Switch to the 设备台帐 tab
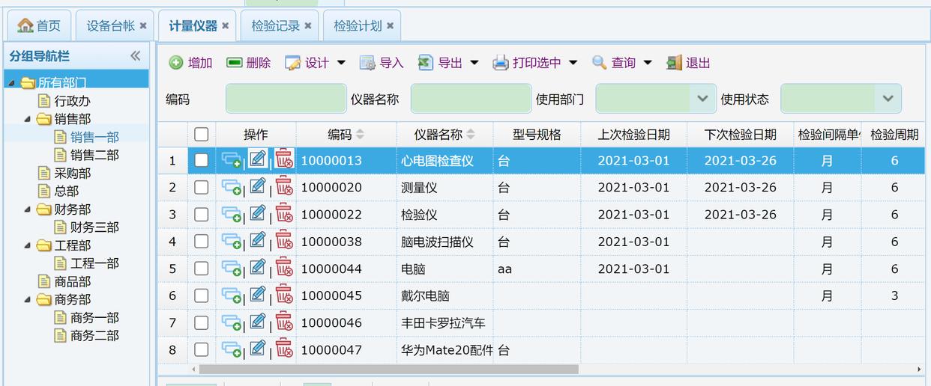Viewport: 931px width, 386px height. 110,25
